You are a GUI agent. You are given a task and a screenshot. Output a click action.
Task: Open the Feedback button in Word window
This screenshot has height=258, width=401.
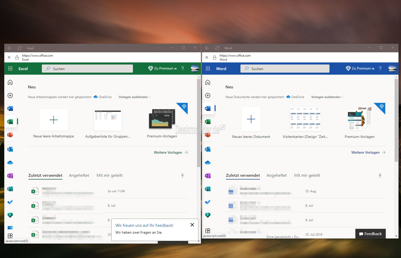371,234
